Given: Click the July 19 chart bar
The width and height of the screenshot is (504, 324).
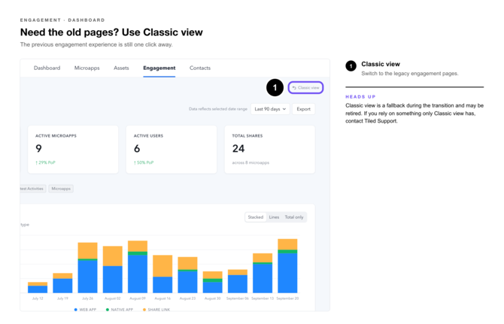Looking at the screenshot, I should (62, 283).
